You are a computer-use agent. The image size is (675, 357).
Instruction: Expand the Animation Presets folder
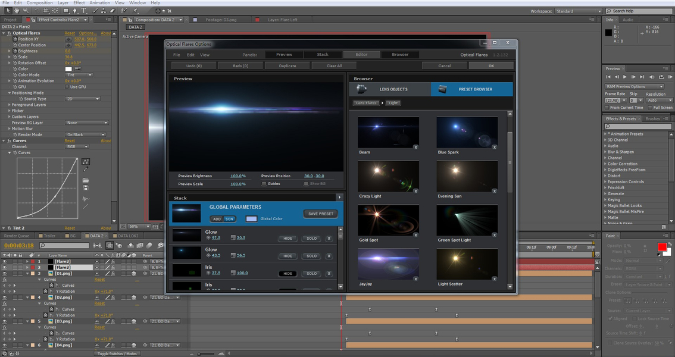pyautogui.click(x=605, y=134)
